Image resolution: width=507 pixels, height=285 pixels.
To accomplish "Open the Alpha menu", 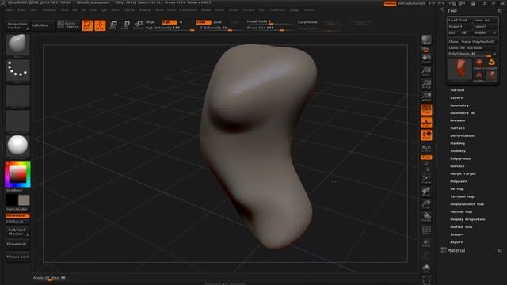I will click(10, 10).
